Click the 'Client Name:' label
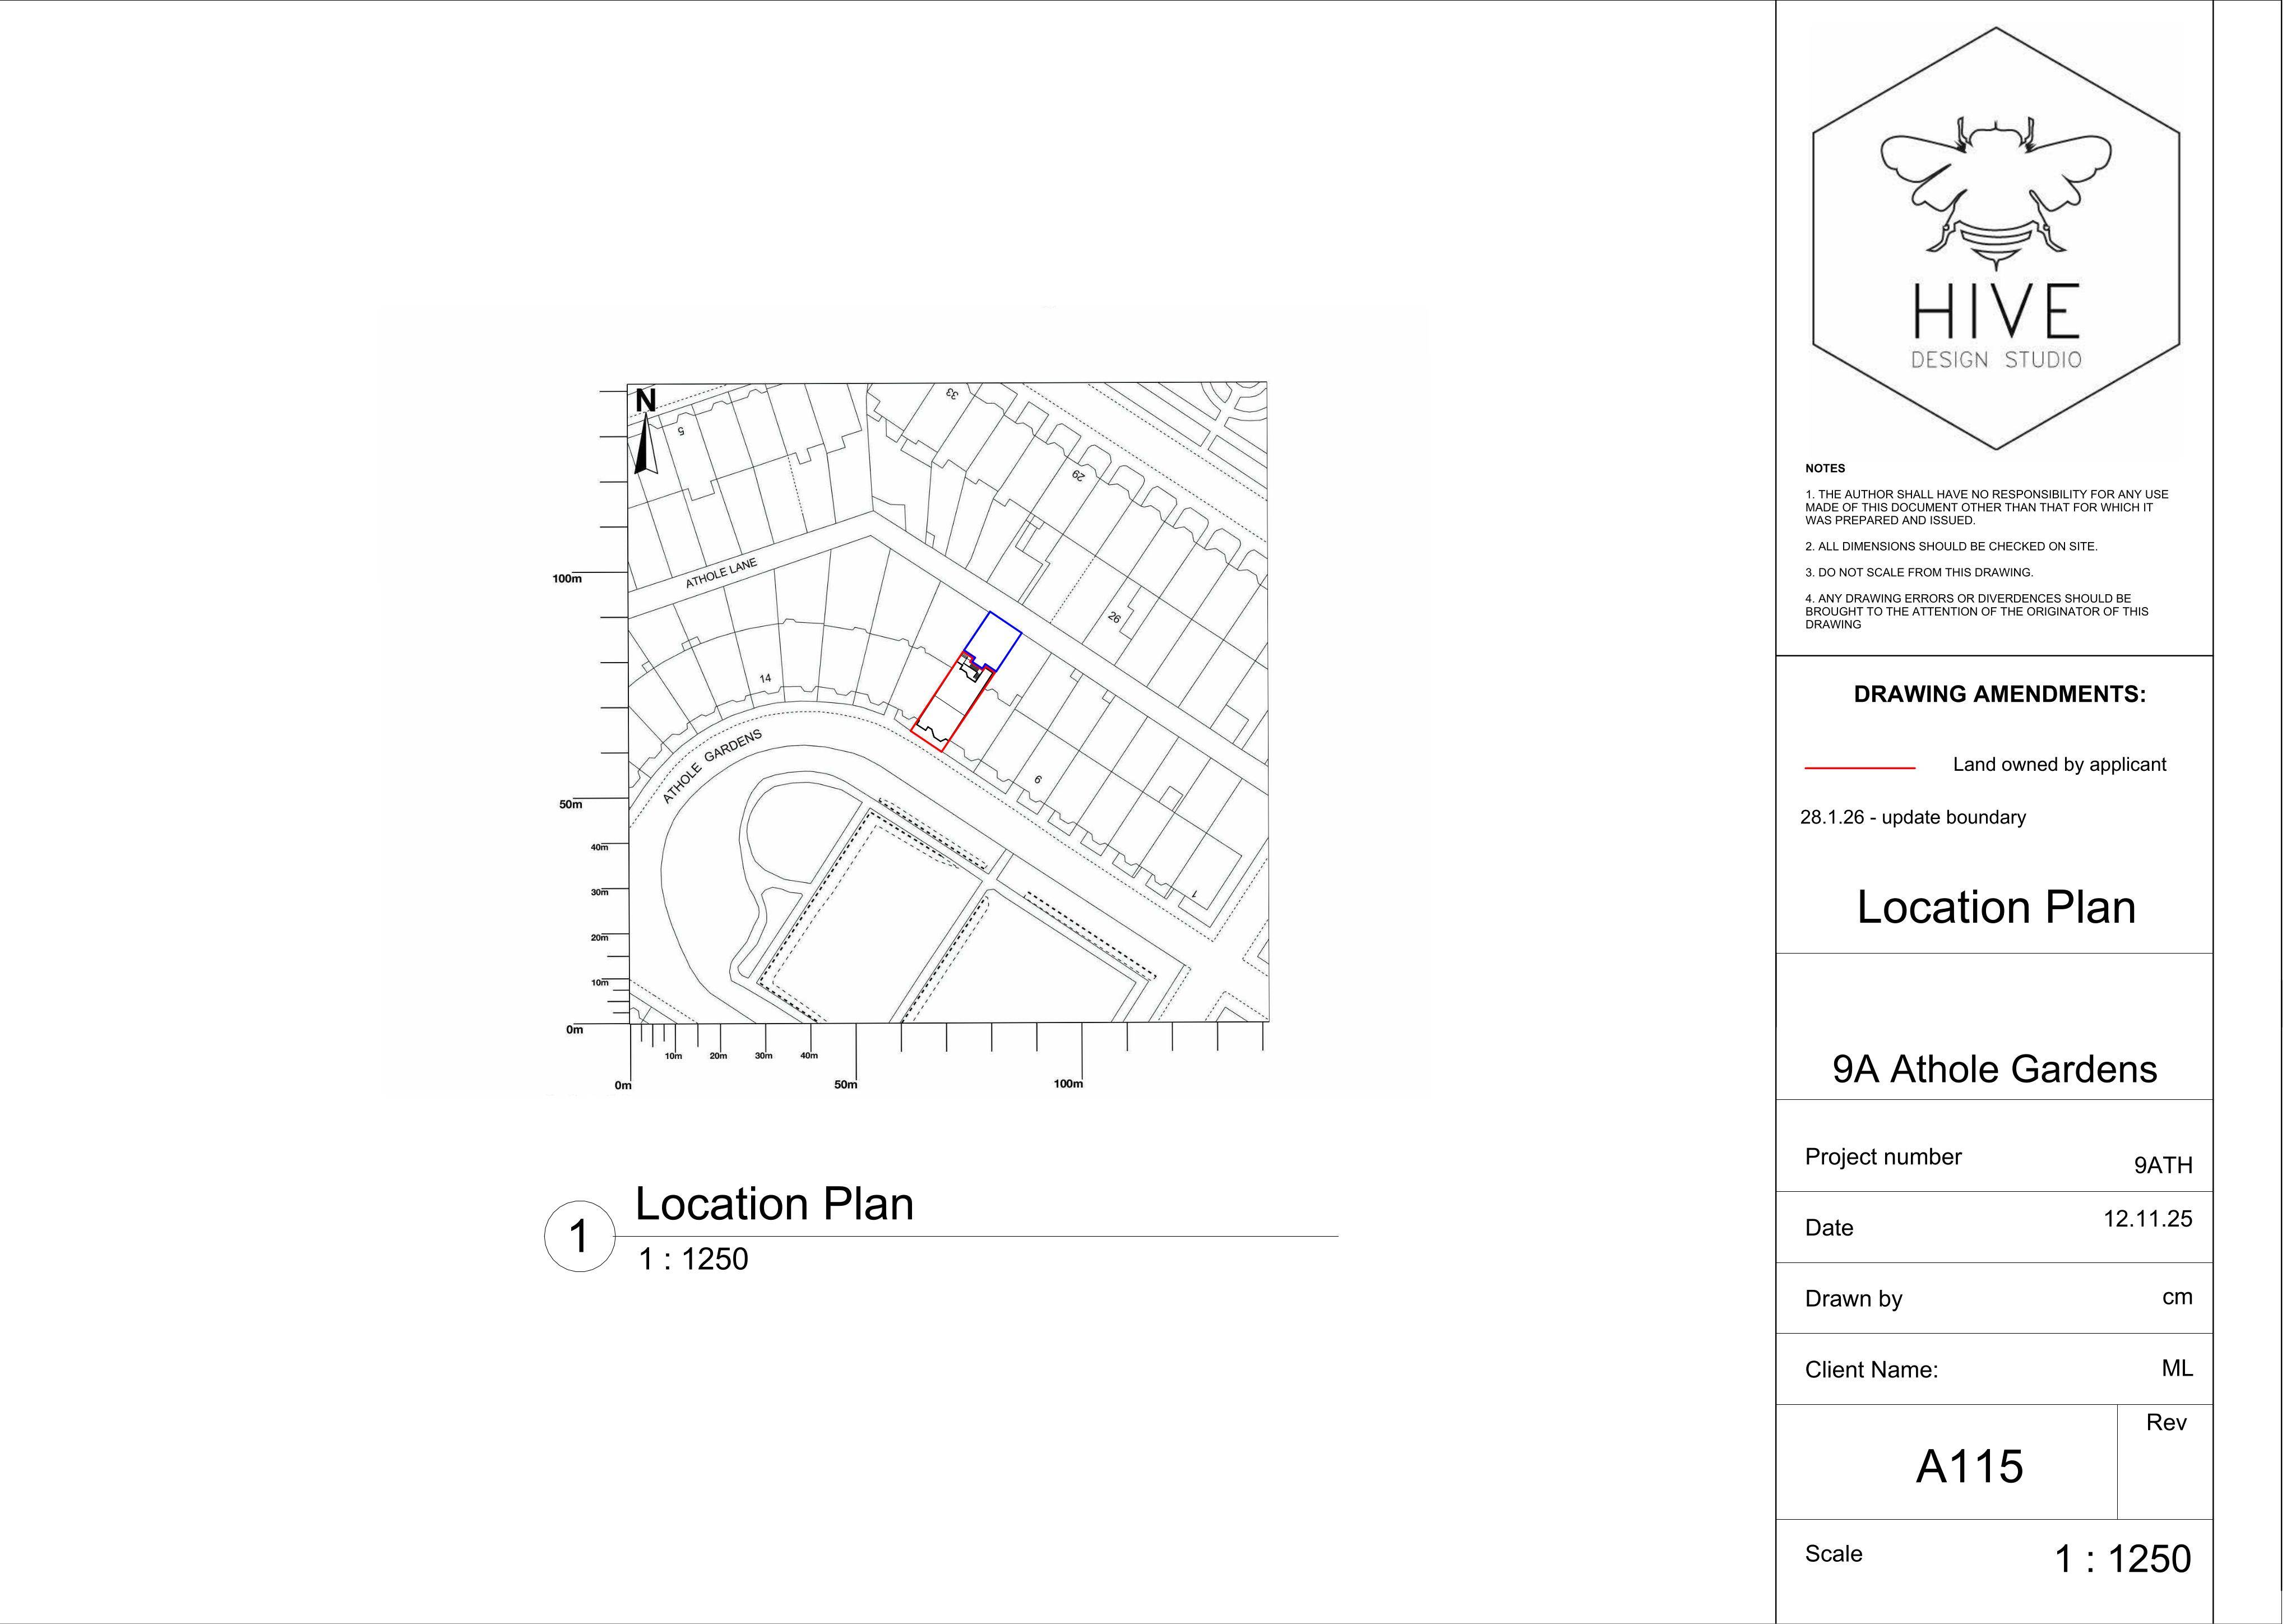 tap(1871, 1370)
